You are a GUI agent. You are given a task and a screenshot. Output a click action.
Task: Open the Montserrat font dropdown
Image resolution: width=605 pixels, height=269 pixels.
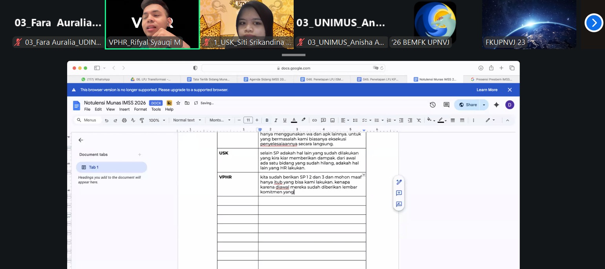tap(220, 120)
